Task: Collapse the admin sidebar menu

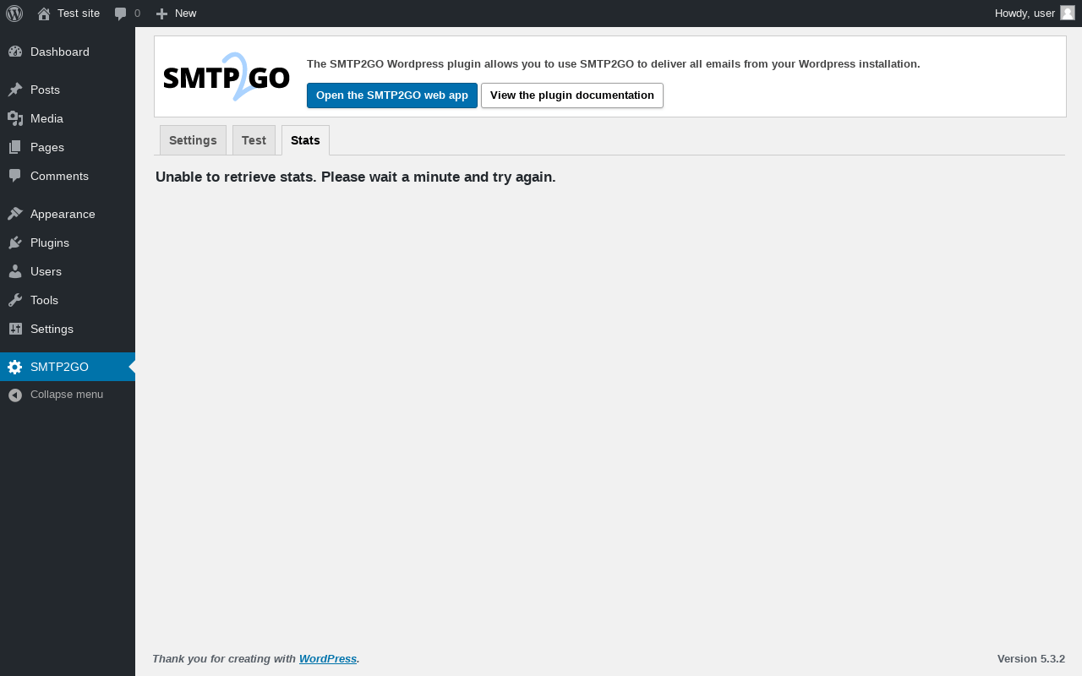Action: (68, 395)
